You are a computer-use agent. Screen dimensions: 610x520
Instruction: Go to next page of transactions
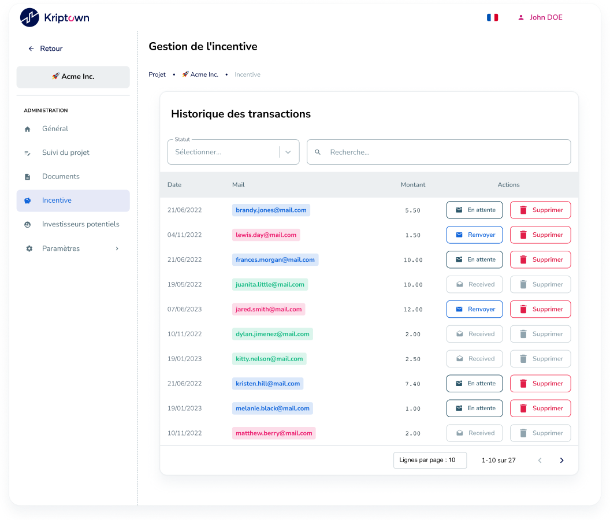tap(561, 460)
